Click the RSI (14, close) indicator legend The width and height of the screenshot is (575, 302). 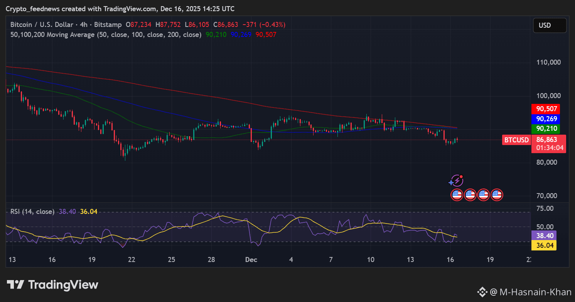(32, 212)
